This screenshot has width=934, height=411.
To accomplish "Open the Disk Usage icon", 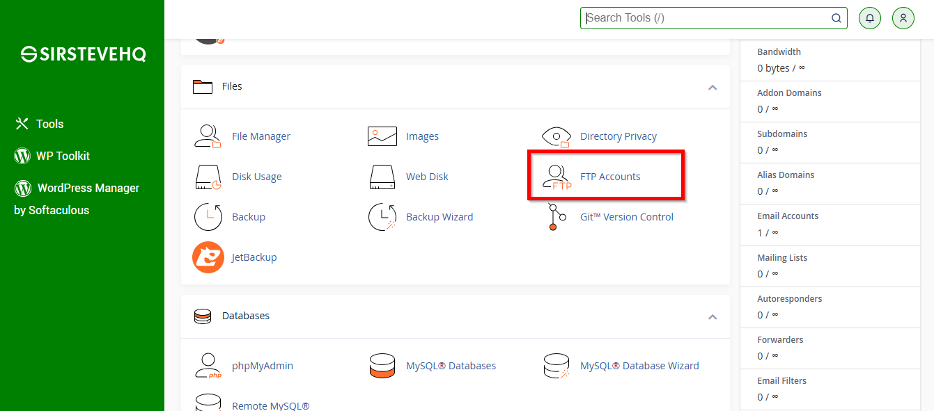I will [208, 177].
